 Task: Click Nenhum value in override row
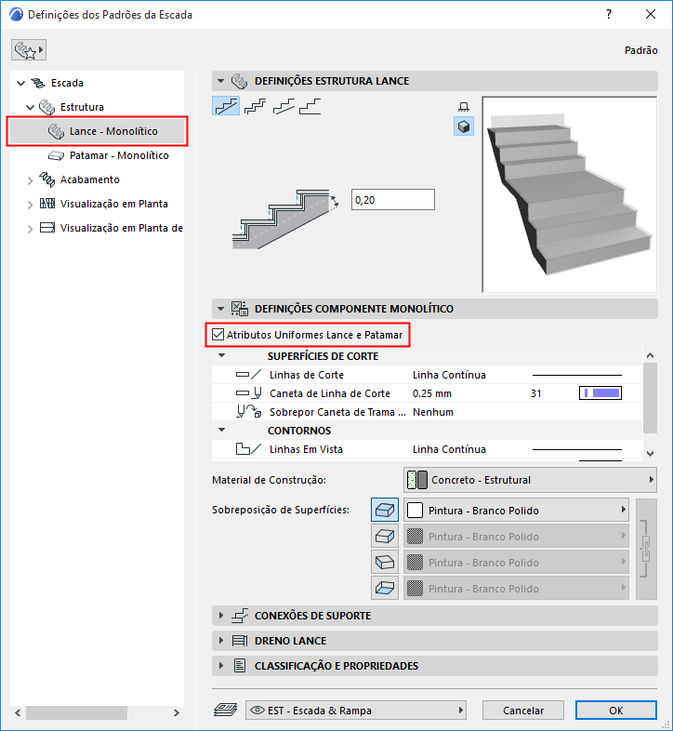pyautogui.click(x=433, y=412)
